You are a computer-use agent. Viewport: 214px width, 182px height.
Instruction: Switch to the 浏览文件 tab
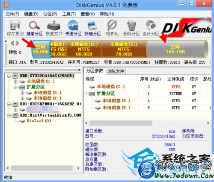[x=116, y=71]
